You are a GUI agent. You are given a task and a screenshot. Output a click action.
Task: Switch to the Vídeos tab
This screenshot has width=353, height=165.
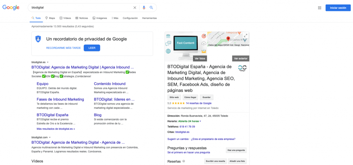click(x=65, y=18)
